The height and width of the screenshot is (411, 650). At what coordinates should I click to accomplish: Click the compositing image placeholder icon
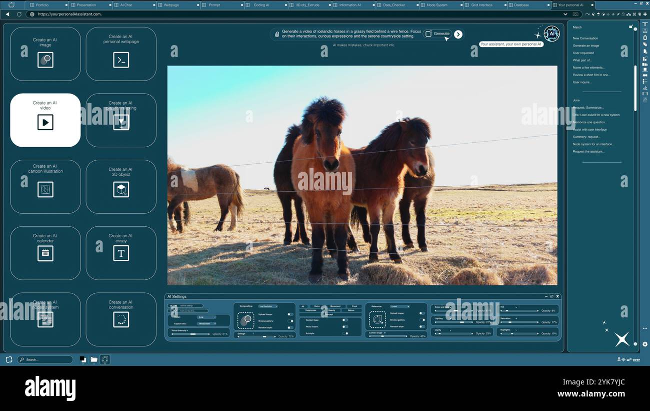(245, 320)
